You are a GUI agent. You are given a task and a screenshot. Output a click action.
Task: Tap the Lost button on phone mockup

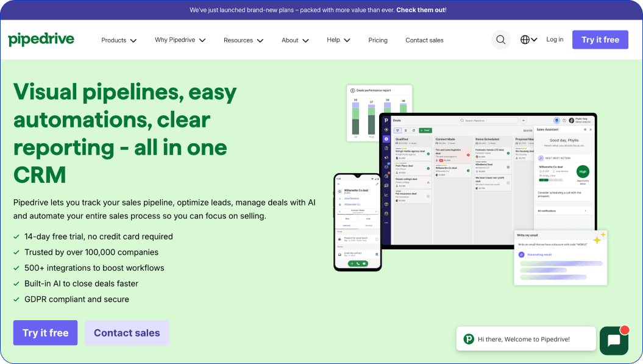[368, 219]
